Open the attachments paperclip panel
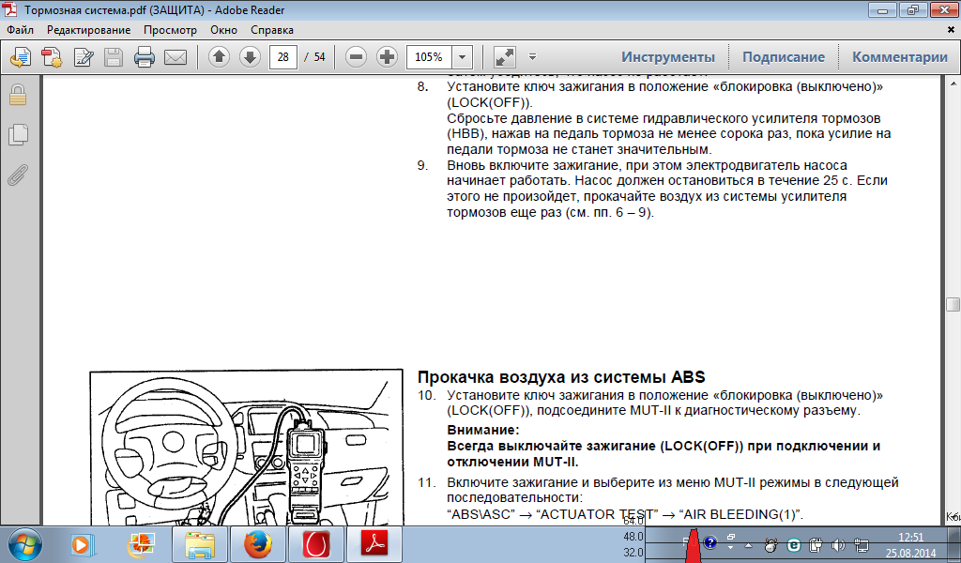Screen dimensions: 961x563 tap(17, 175)
